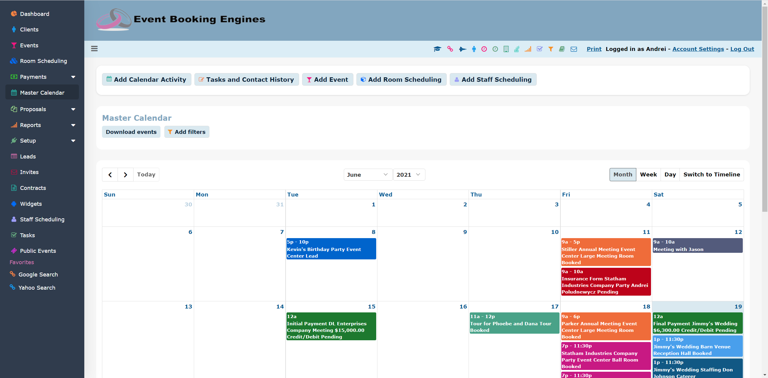Click the graduation cap toolbar icon
The width and height of the screenshot is (768, 378).
437,49
